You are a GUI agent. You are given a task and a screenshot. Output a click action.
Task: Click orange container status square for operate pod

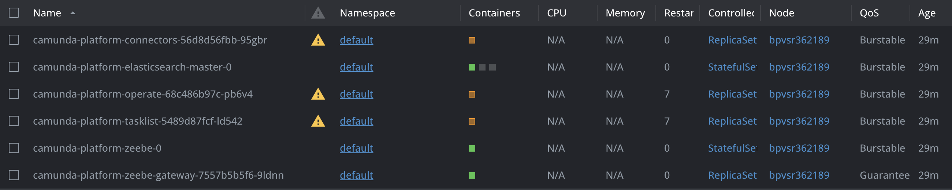click(472, 94)
